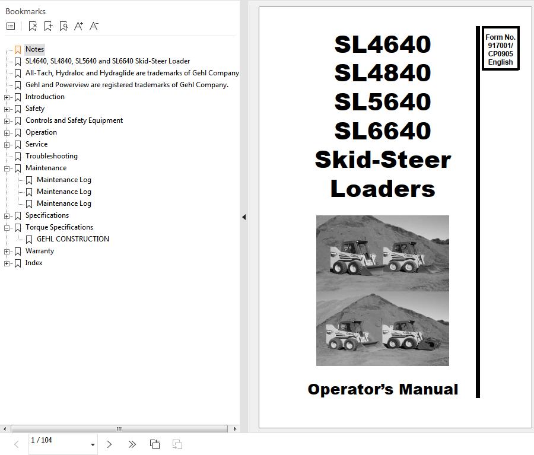
Task: Go to the Service bookmark
Action: coord(36,144)
